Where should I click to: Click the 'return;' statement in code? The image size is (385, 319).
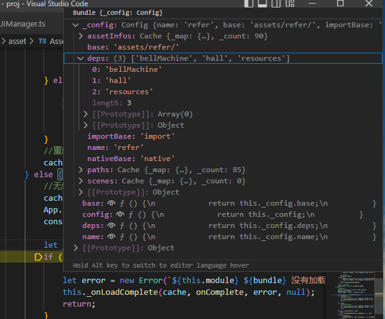79,304
